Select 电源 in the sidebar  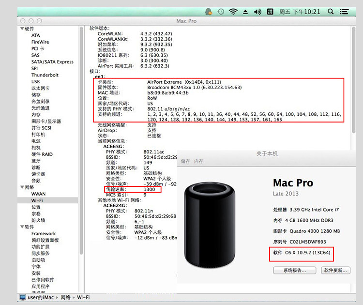[x=36, y=141]
